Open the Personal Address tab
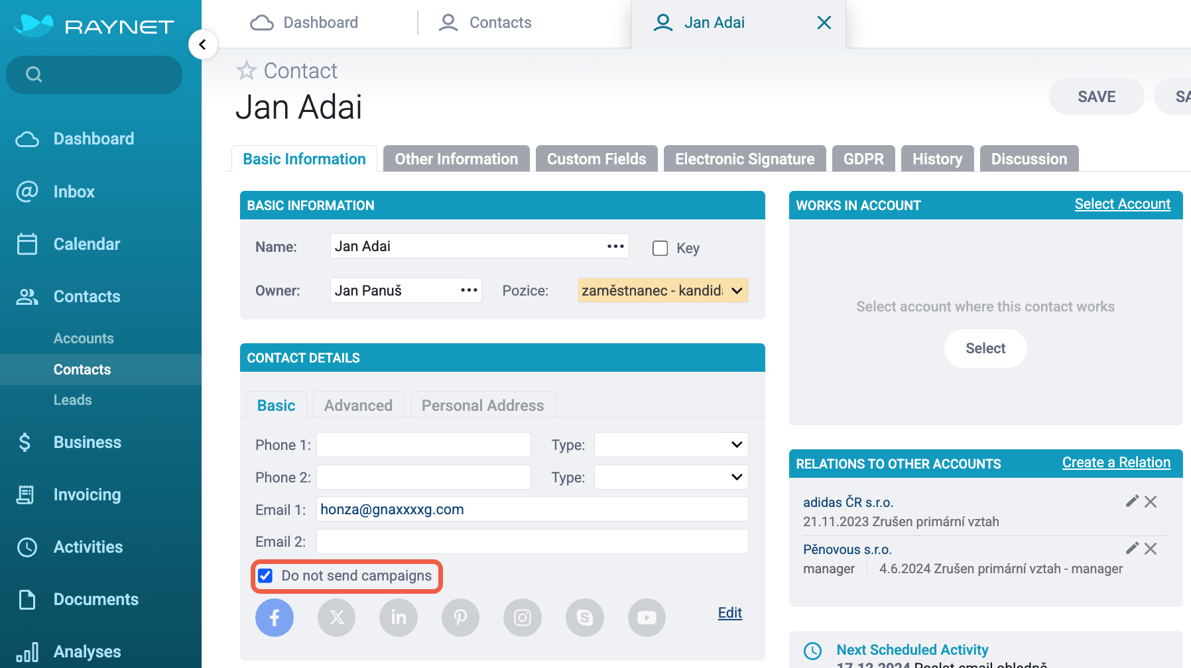 (483, 405)
